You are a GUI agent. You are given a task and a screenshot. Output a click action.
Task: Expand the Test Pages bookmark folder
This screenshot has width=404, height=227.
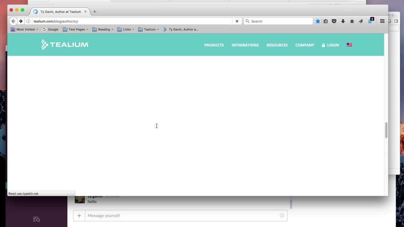click(x=75, y=29)
